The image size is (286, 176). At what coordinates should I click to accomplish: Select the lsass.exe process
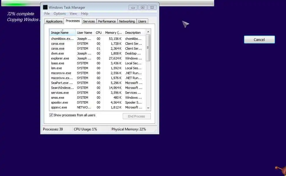click(x=97, y=63)
